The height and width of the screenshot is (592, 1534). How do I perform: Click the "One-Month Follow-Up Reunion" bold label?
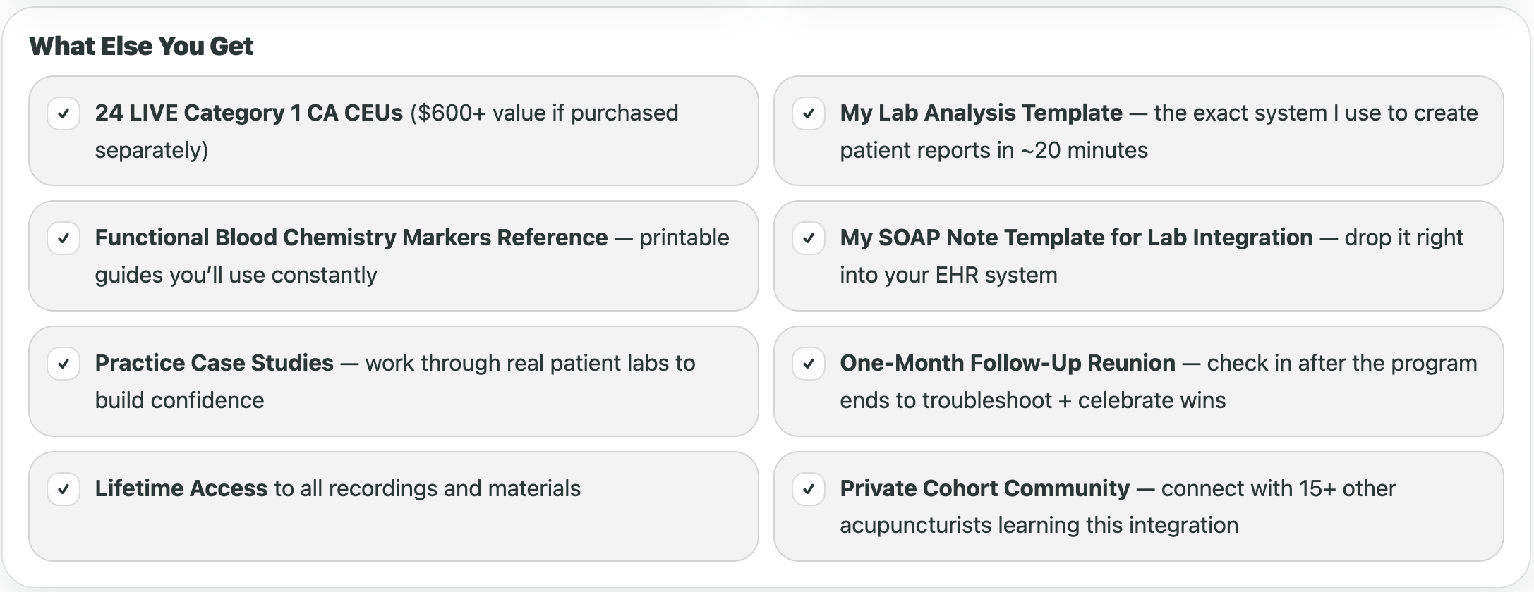[x=1008, y=363]
